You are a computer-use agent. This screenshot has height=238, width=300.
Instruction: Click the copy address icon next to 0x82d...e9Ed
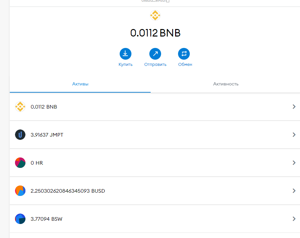pyautogui.click(x=167, y=1)
